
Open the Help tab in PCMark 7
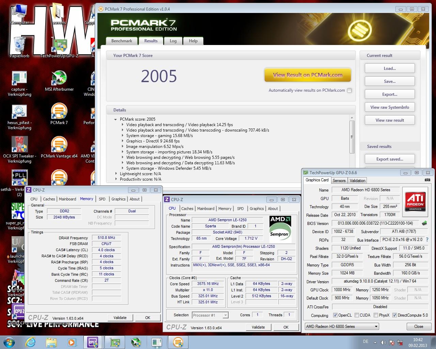click(193, 41)
